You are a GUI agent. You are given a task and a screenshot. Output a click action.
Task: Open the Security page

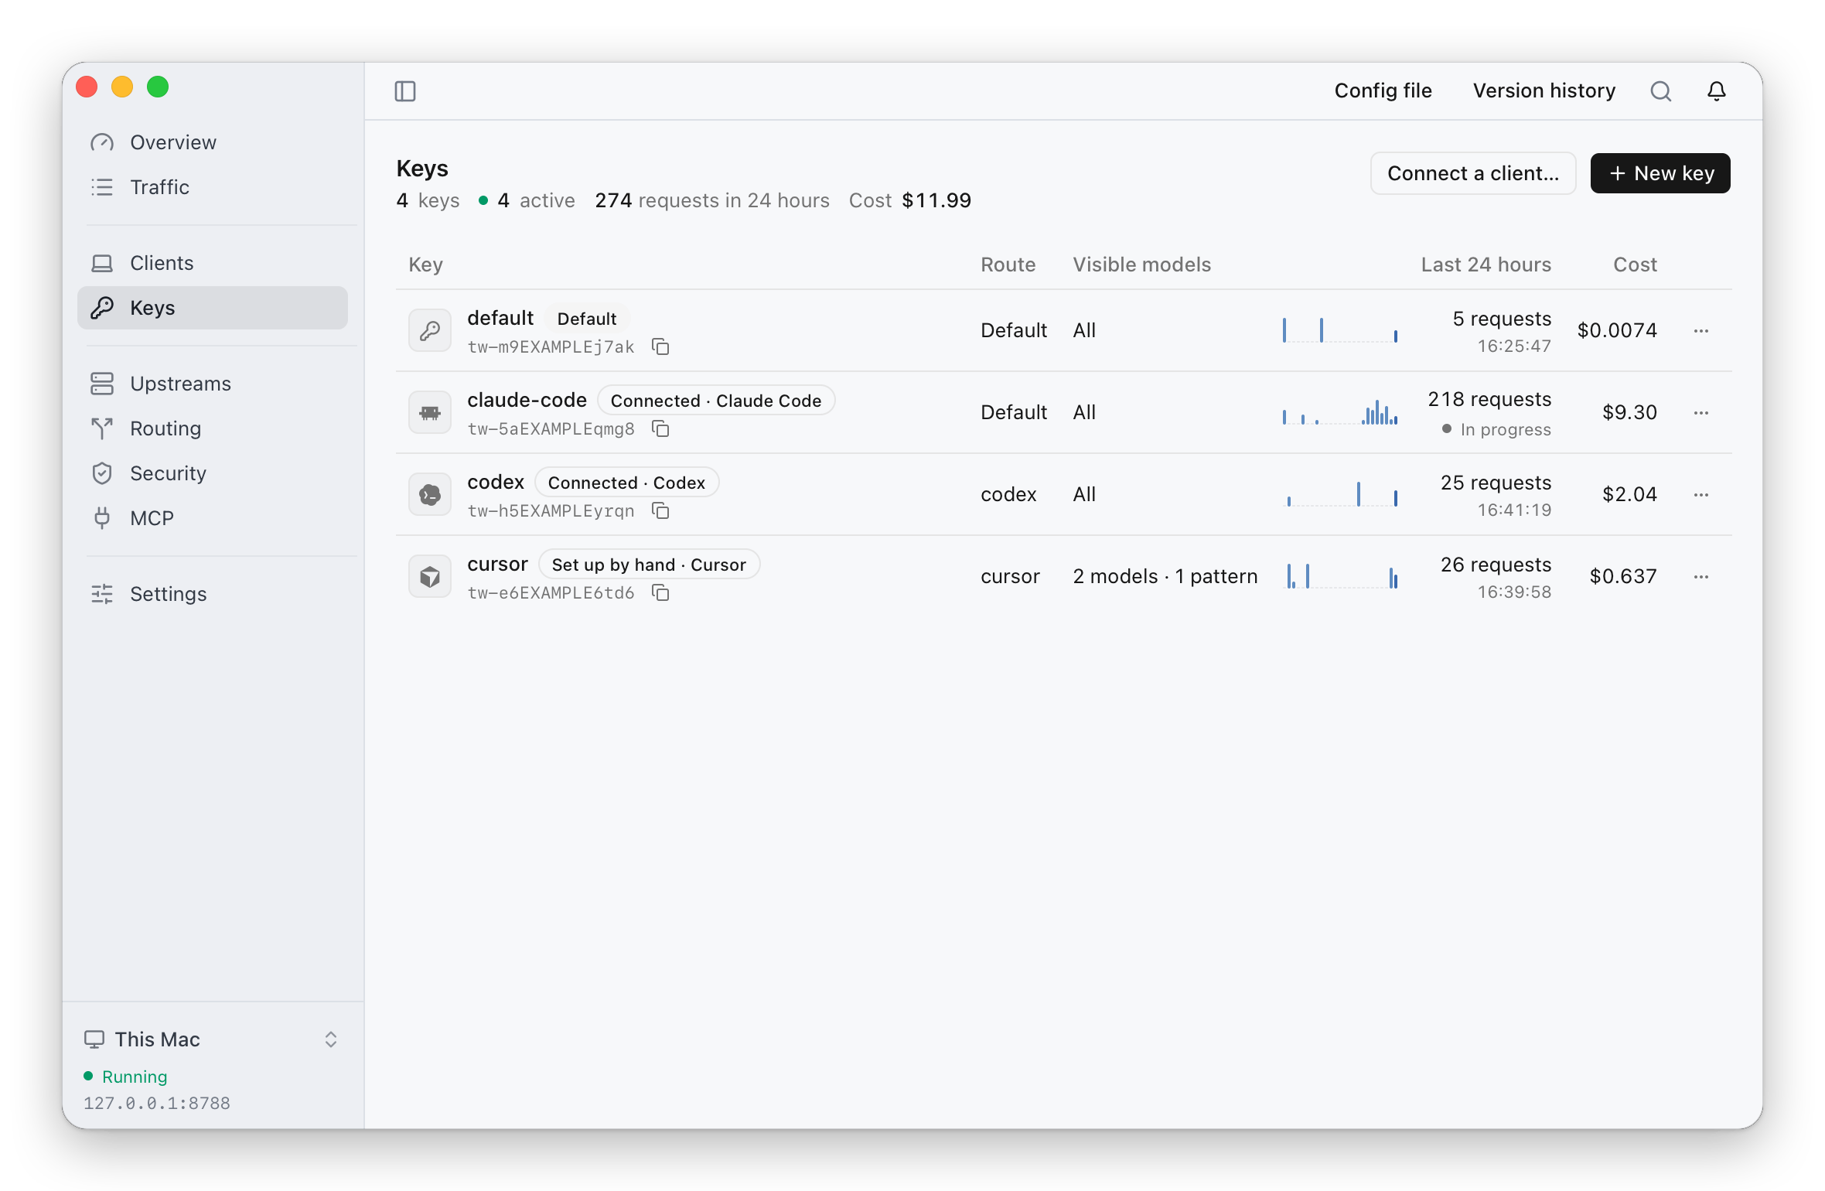pos(213,473)
